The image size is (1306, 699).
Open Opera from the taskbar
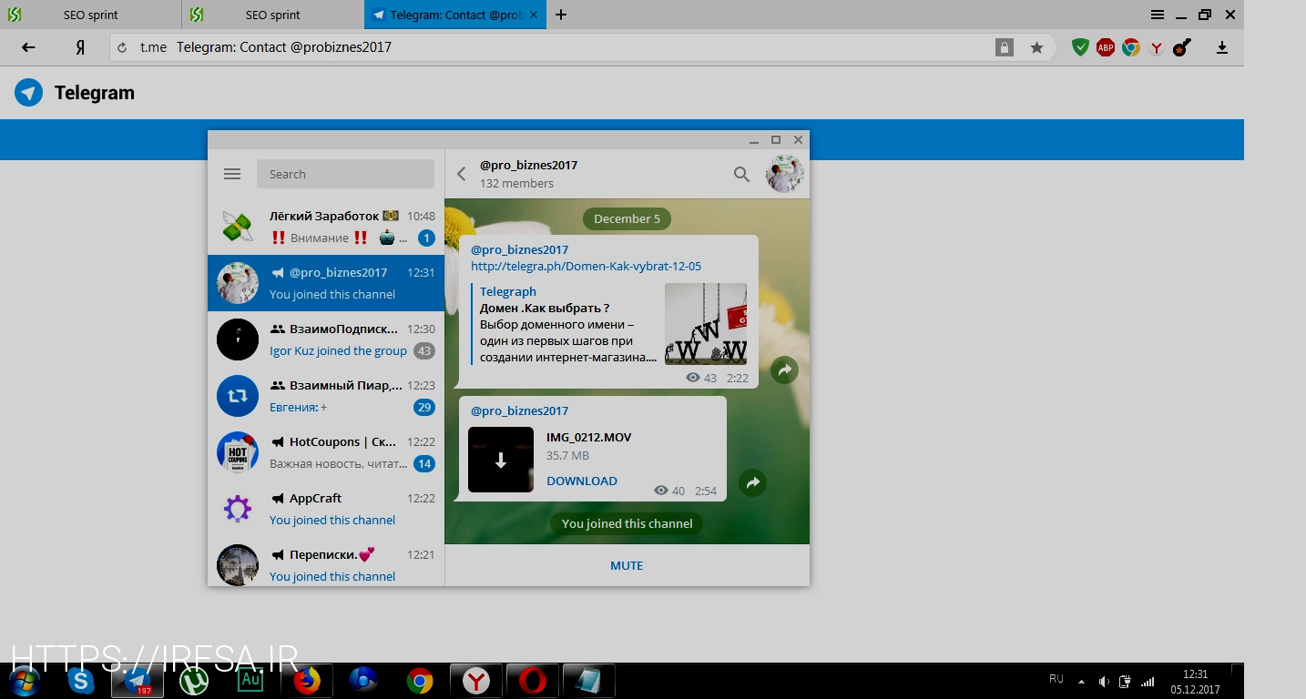(533, 681)
